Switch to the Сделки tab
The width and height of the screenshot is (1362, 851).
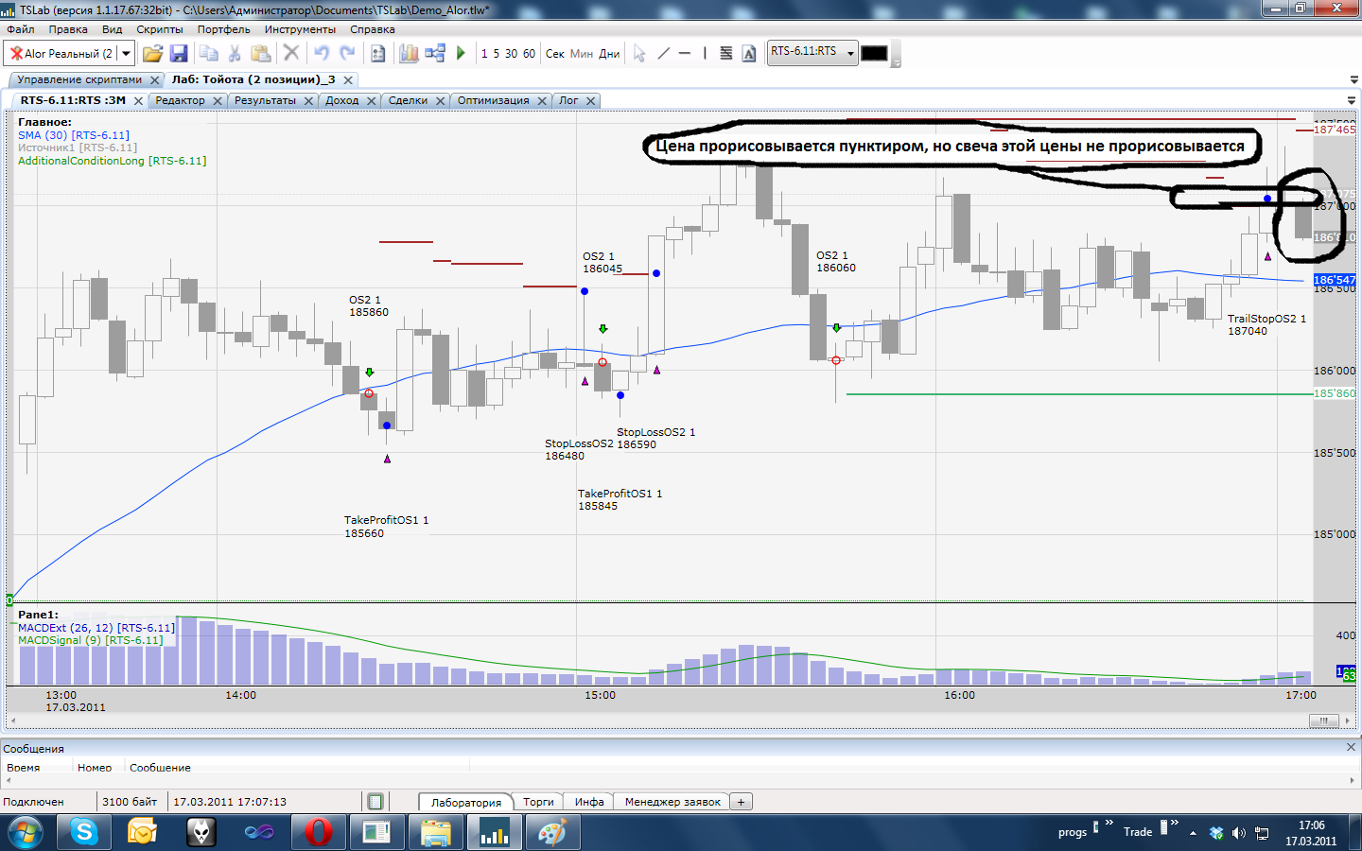pyautogui.click(x=408, y=100)
